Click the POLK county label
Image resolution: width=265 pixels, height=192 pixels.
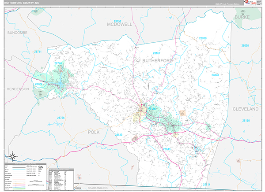click(94, 132)
